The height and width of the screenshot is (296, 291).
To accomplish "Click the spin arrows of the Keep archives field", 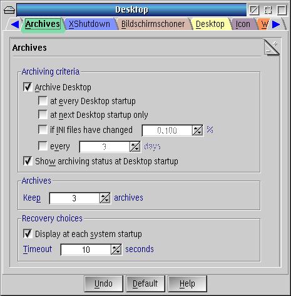I will click(x=105, y=198).
